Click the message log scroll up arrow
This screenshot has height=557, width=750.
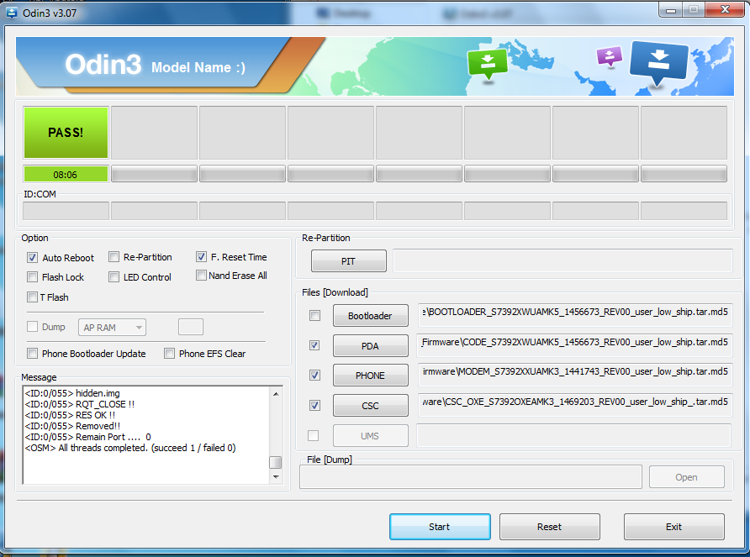pos(276,394)
